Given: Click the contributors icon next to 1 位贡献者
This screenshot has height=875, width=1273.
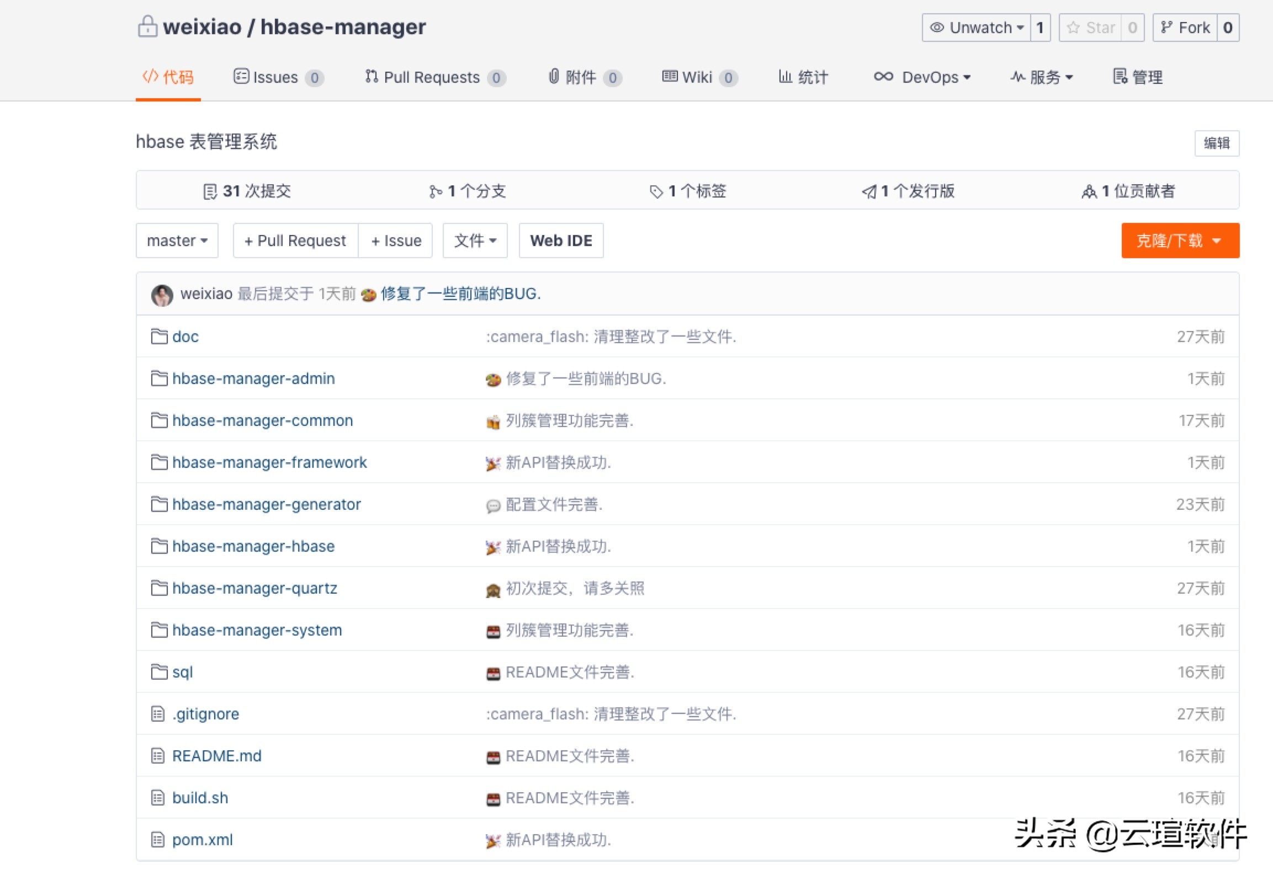Looking at the screenshot, I should click(x=1089, y=190).
